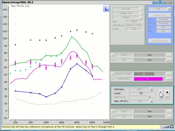This screenshot has width=175, height=131.
Task: Click the RMS level field
Action: [138, 97]
